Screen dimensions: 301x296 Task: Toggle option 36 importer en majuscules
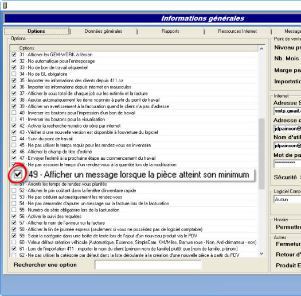point(14,87)
